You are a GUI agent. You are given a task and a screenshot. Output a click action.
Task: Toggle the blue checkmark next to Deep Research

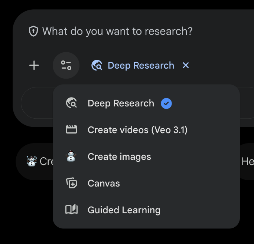click(166, 103)
